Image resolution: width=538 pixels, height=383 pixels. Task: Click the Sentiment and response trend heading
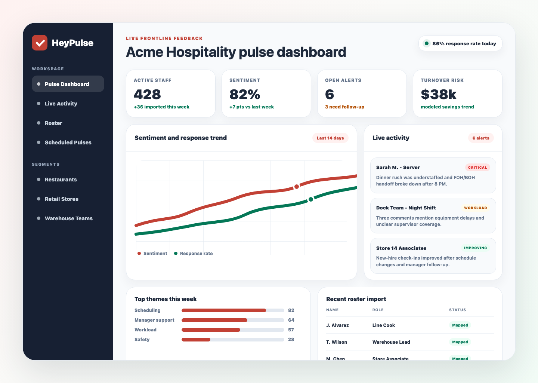click(180, 138)
